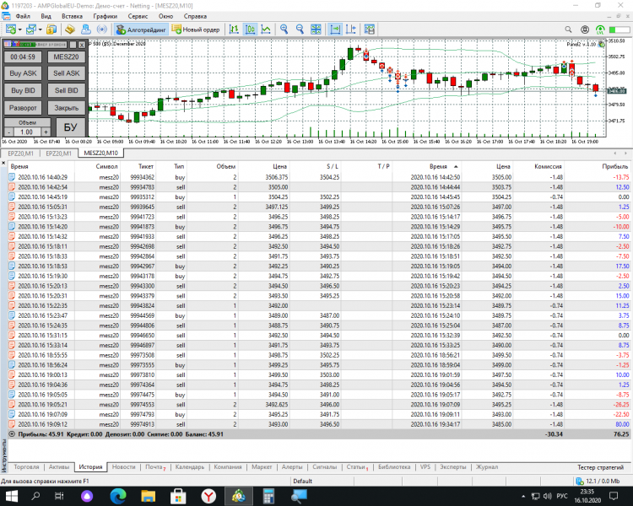Click the signals radio-wave toolbar icon
Screen dimensions: 633x506
(102, 29)
